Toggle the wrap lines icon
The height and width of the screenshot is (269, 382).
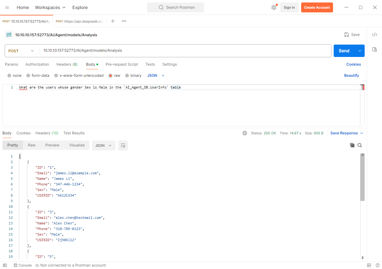(123, 145)
